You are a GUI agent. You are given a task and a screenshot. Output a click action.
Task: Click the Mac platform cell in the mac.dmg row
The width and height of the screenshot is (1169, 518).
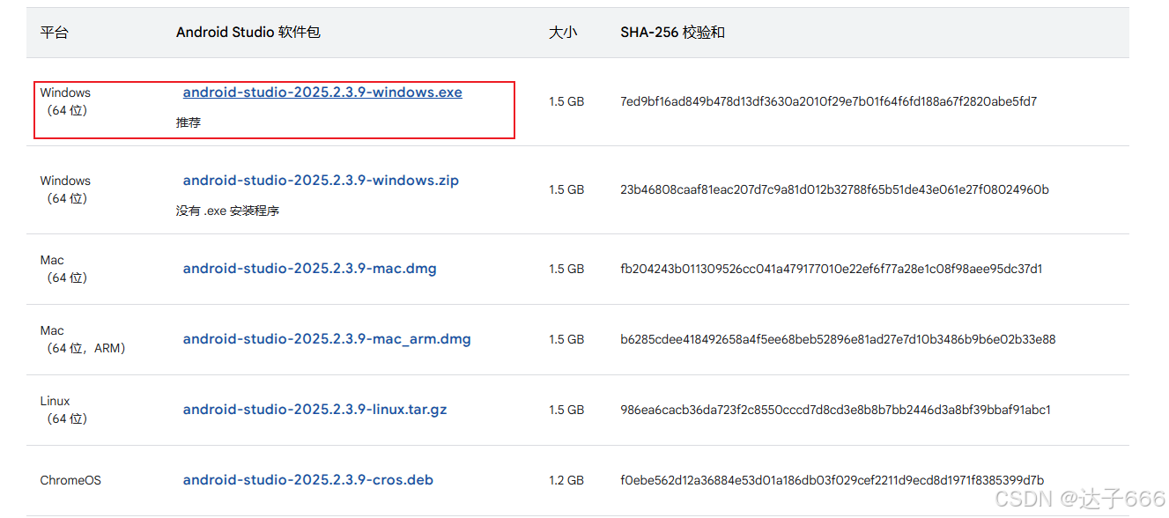(65, 269)
